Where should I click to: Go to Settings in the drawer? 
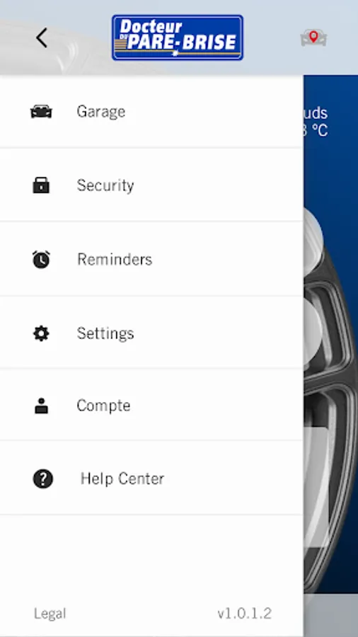(151, 333)
